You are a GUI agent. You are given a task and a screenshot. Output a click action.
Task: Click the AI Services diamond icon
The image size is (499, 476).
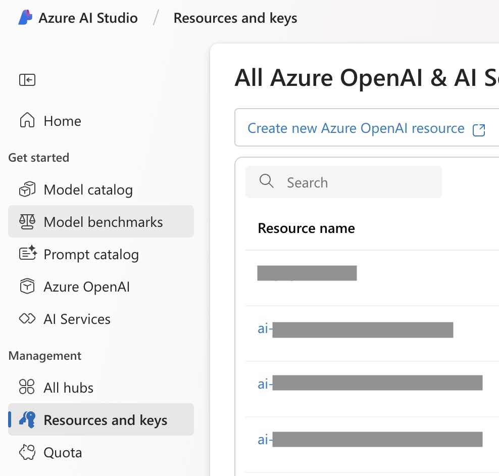(27, 319)
